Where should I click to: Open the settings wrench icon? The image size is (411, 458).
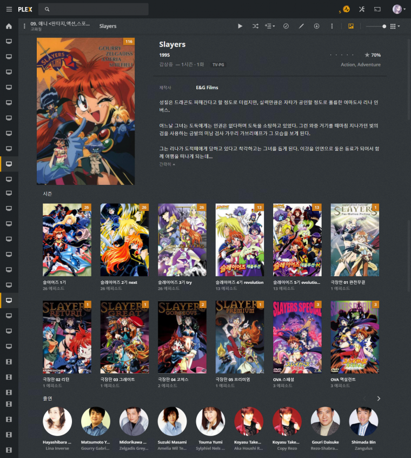tap(362, 9)
